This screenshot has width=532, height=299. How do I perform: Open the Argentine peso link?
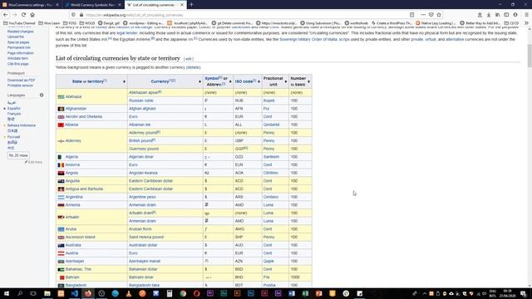142,197
